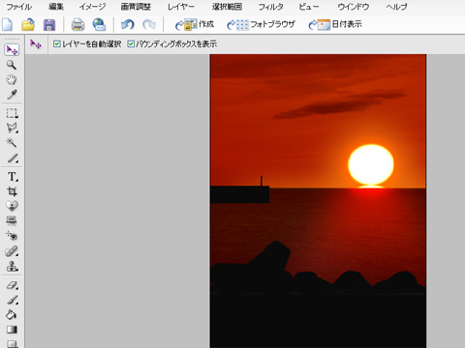465x348 pixels.
Task: Select the Selection Brush tool
Action: 12,158
